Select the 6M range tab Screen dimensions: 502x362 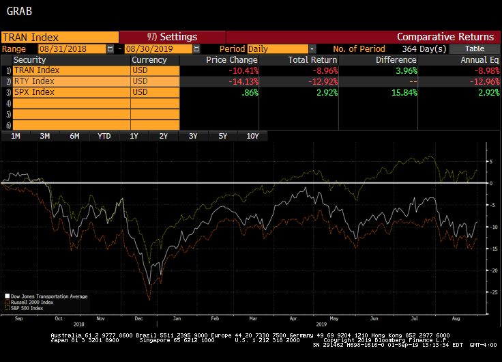tap(74, 137)
